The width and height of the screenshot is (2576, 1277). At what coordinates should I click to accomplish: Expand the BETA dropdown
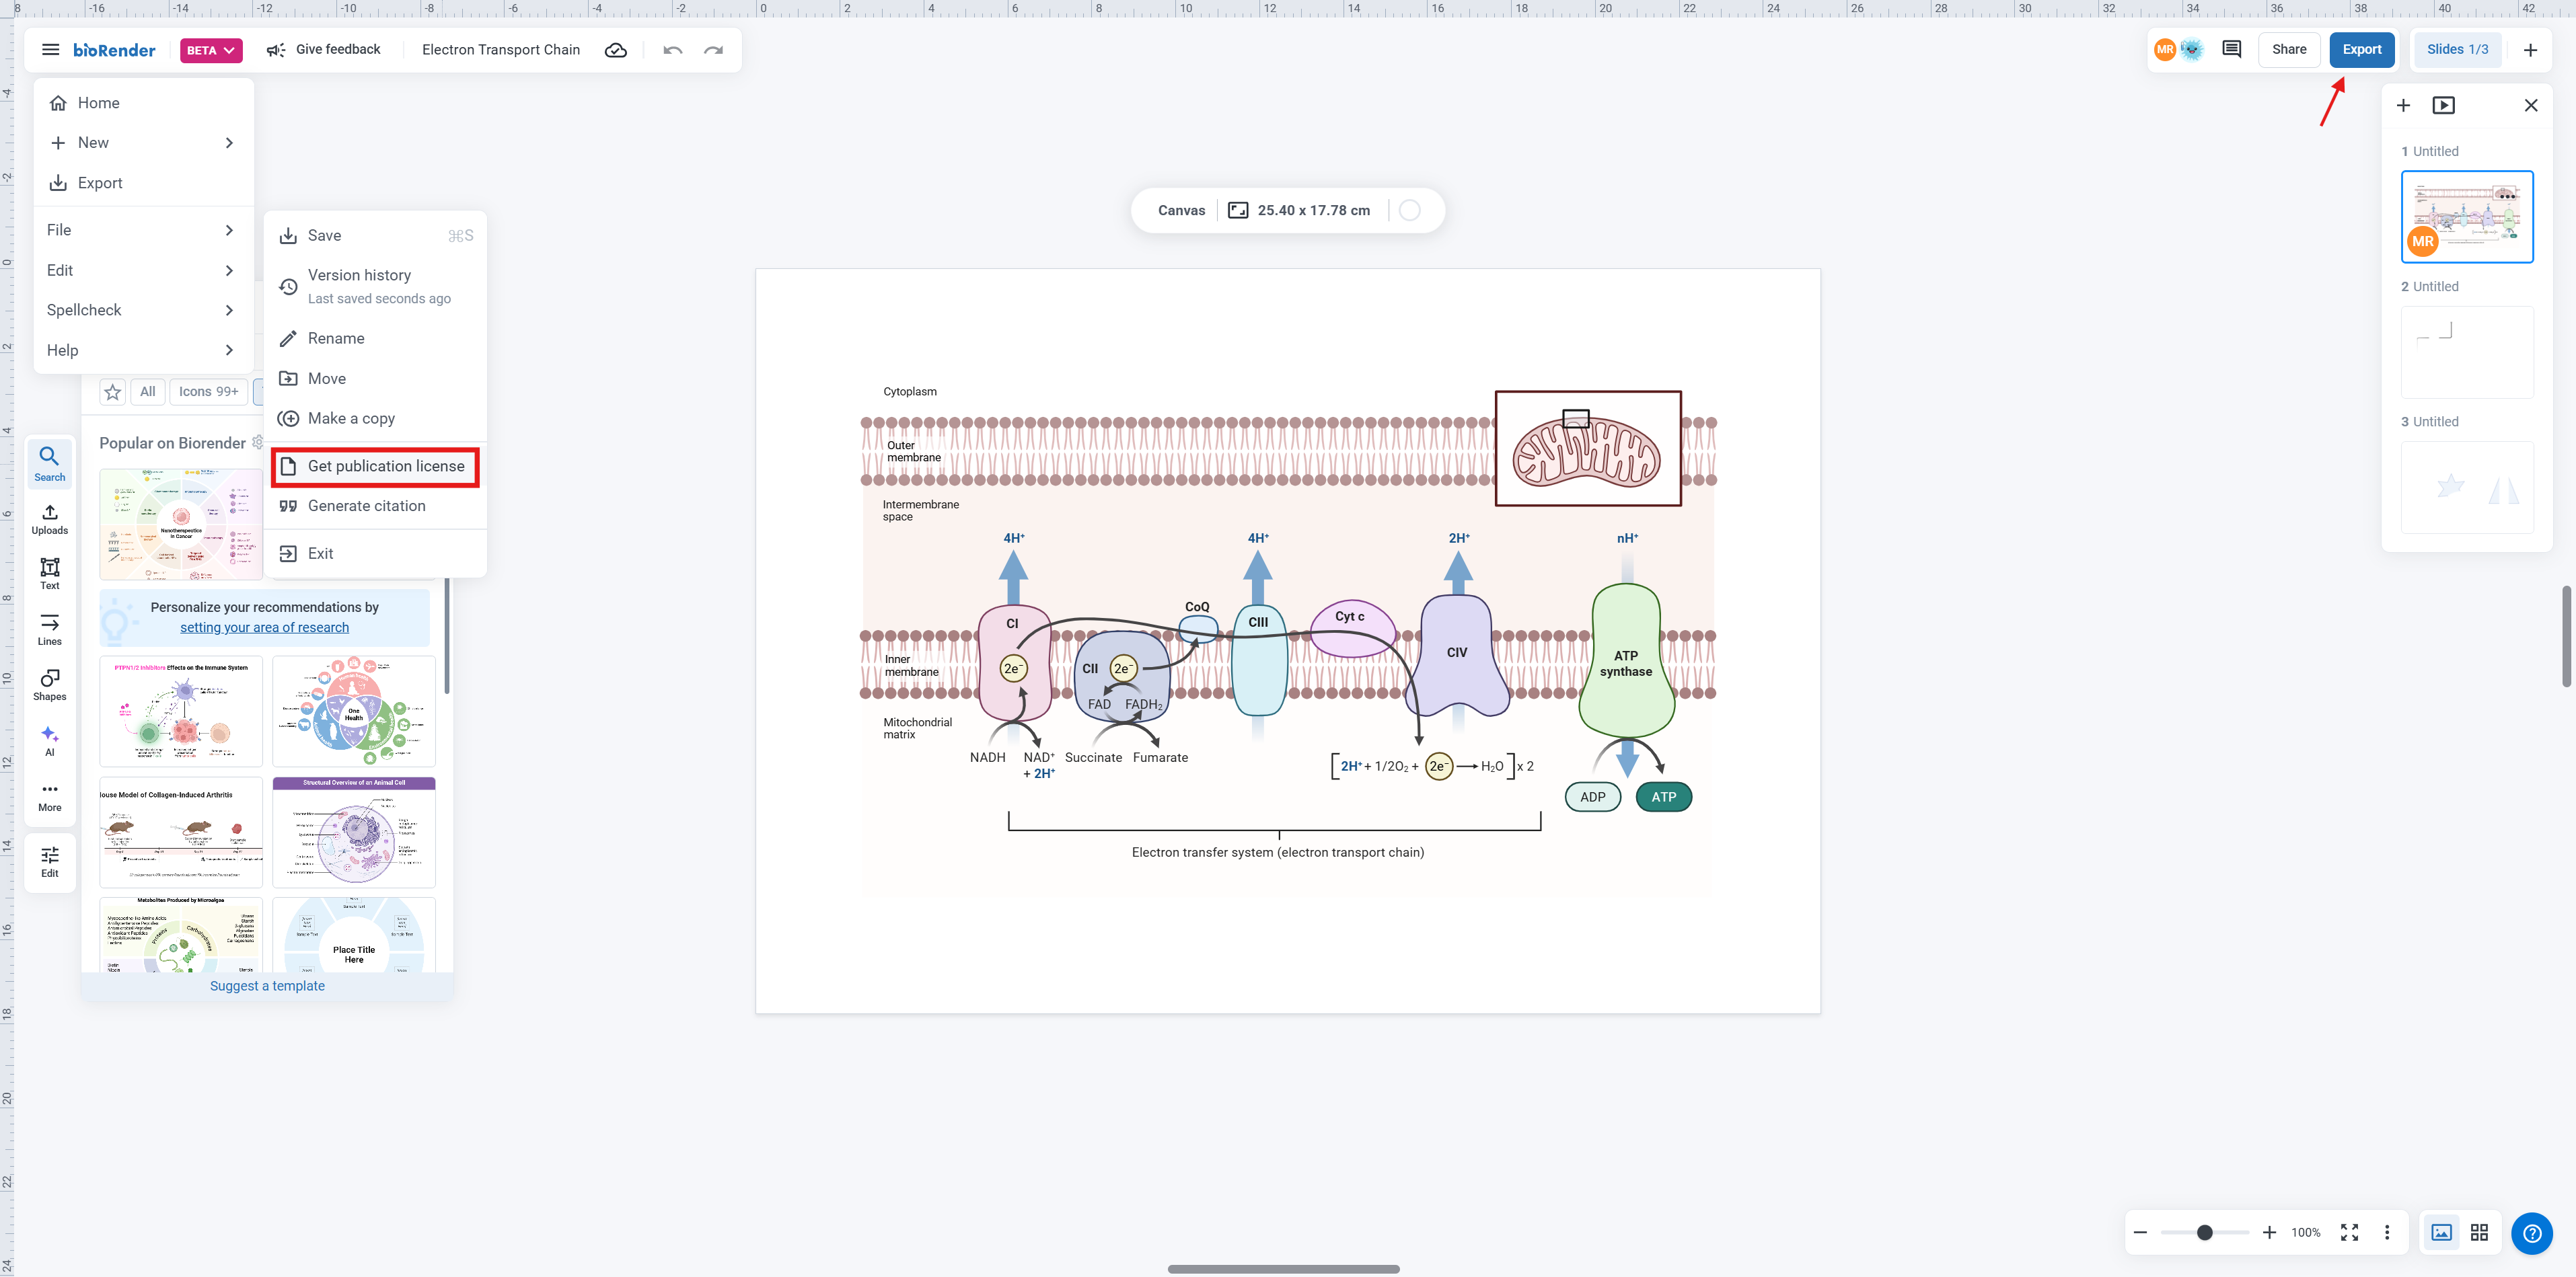point(211,50)
